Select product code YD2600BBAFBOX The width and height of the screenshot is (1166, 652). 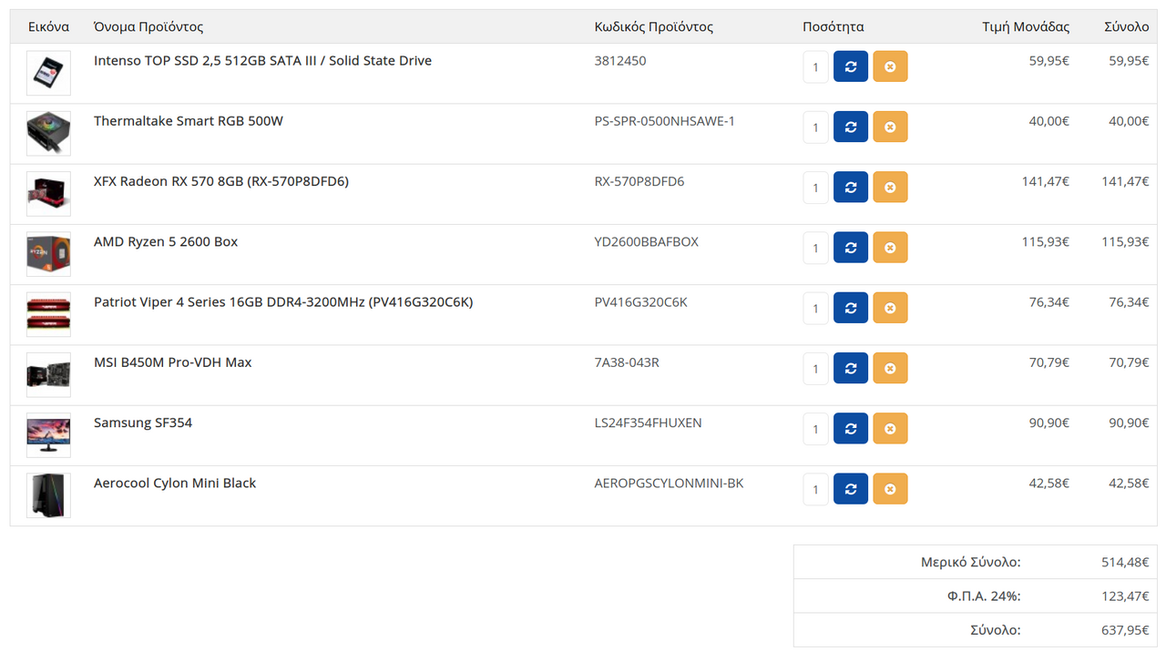647,241
